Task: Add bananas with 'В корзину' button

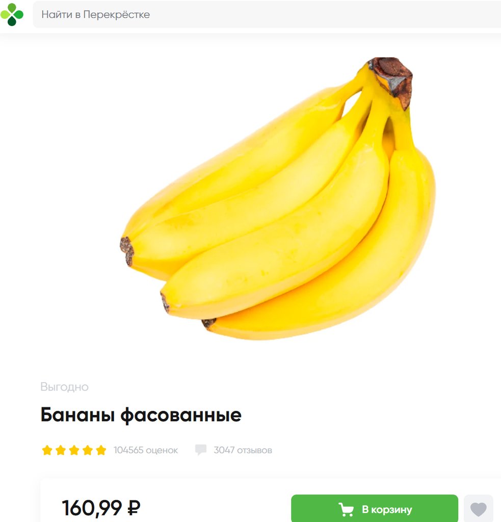Action: click(x=375, y=508)
